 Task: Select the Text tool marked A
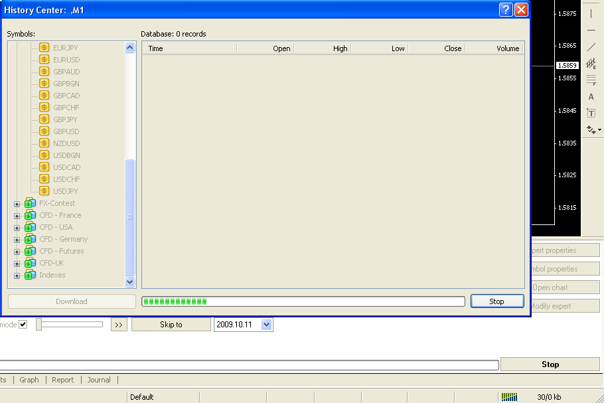click(x=591, y=97)
